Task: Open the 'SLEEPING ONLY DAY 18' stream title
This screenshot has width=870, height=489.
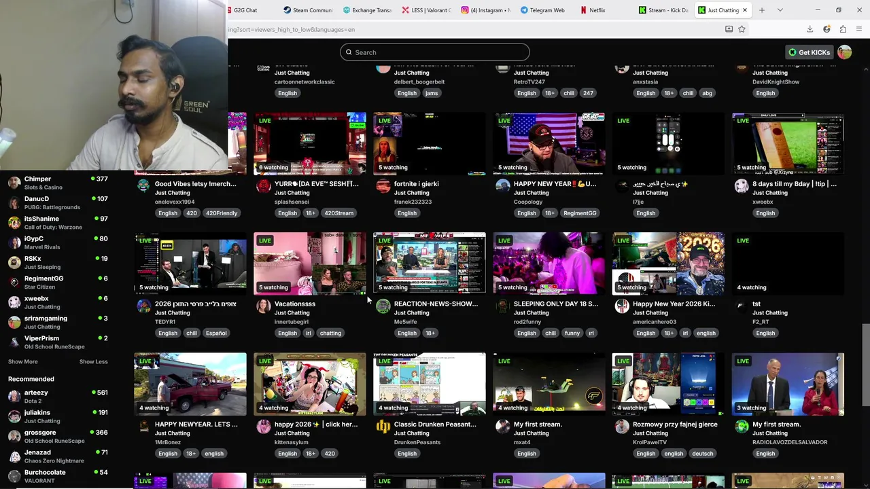Action: (556, 304)
